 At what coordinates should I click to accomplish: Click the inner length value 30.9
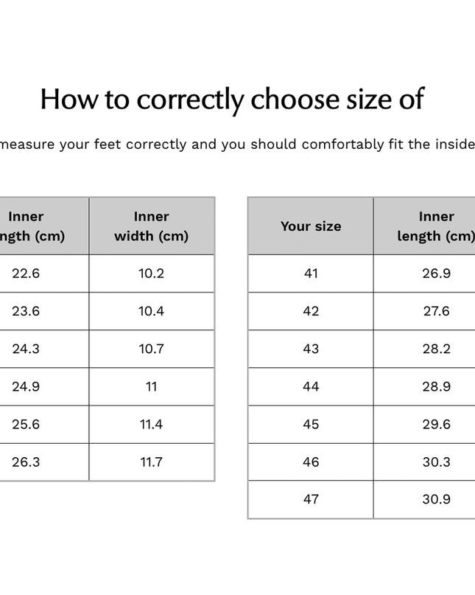[x=436, y=499]
